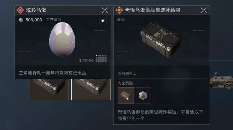Click the orange diamond rarity icon
Image resolution: width=233 pixels, height=130 pixels.
tap(119, 10)
